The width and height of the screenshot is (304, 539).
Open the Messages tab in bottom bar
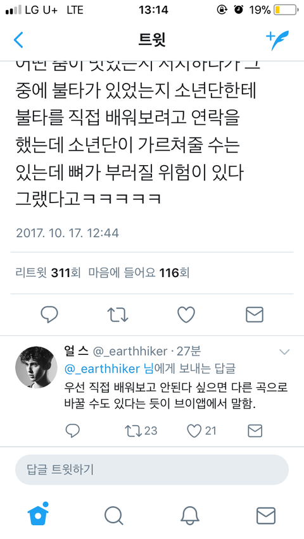266,516
